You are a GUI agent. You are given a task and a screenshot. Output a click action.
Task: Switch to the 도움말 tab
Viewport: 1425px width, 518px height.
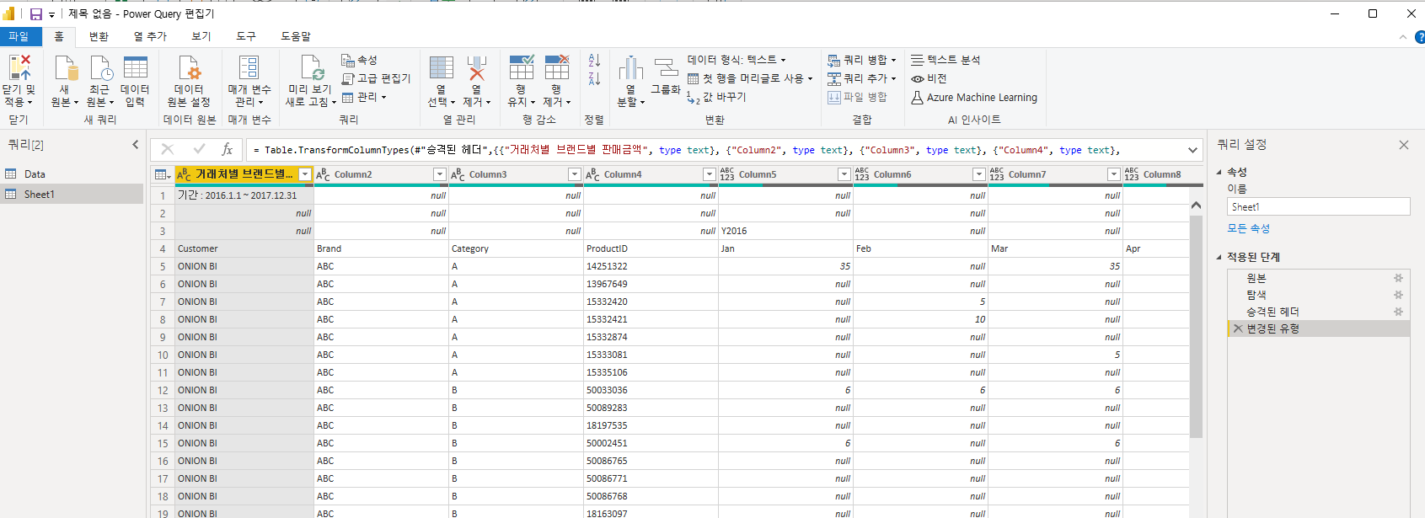[x=296, y=36]
